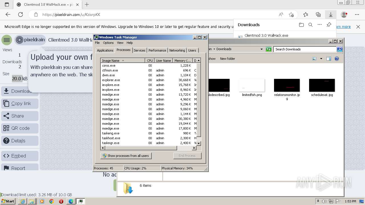The height and width of the screenshot is (205, 365).
Task: Select csrss.exe process row
Action: [149, 65]
